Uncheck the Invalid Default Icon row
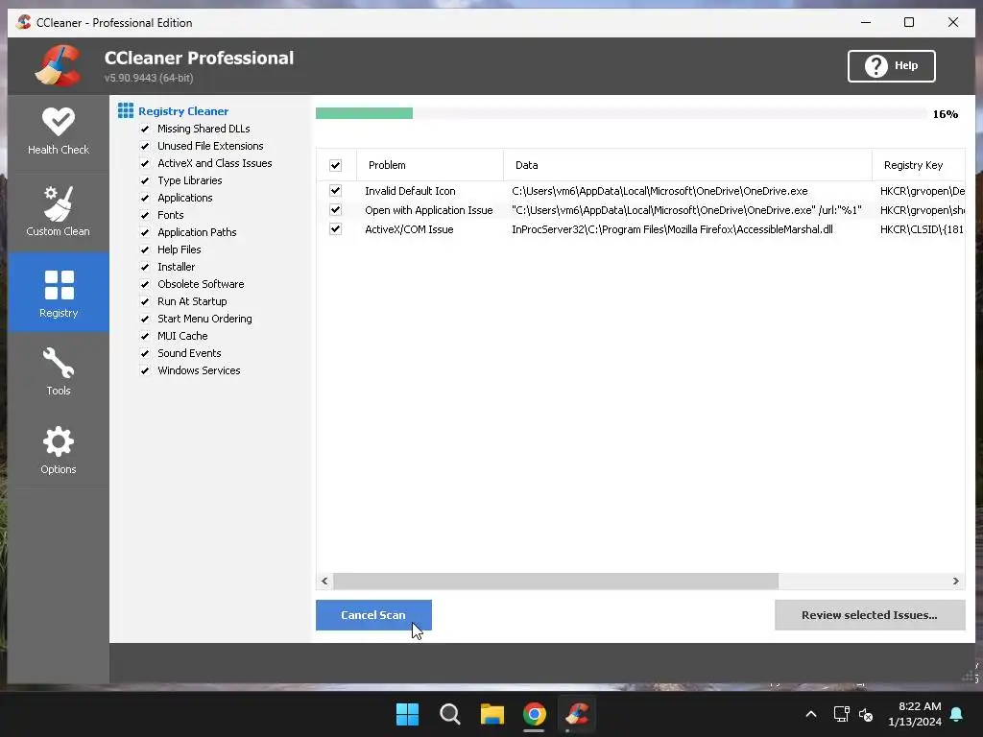 pos(335,191)
